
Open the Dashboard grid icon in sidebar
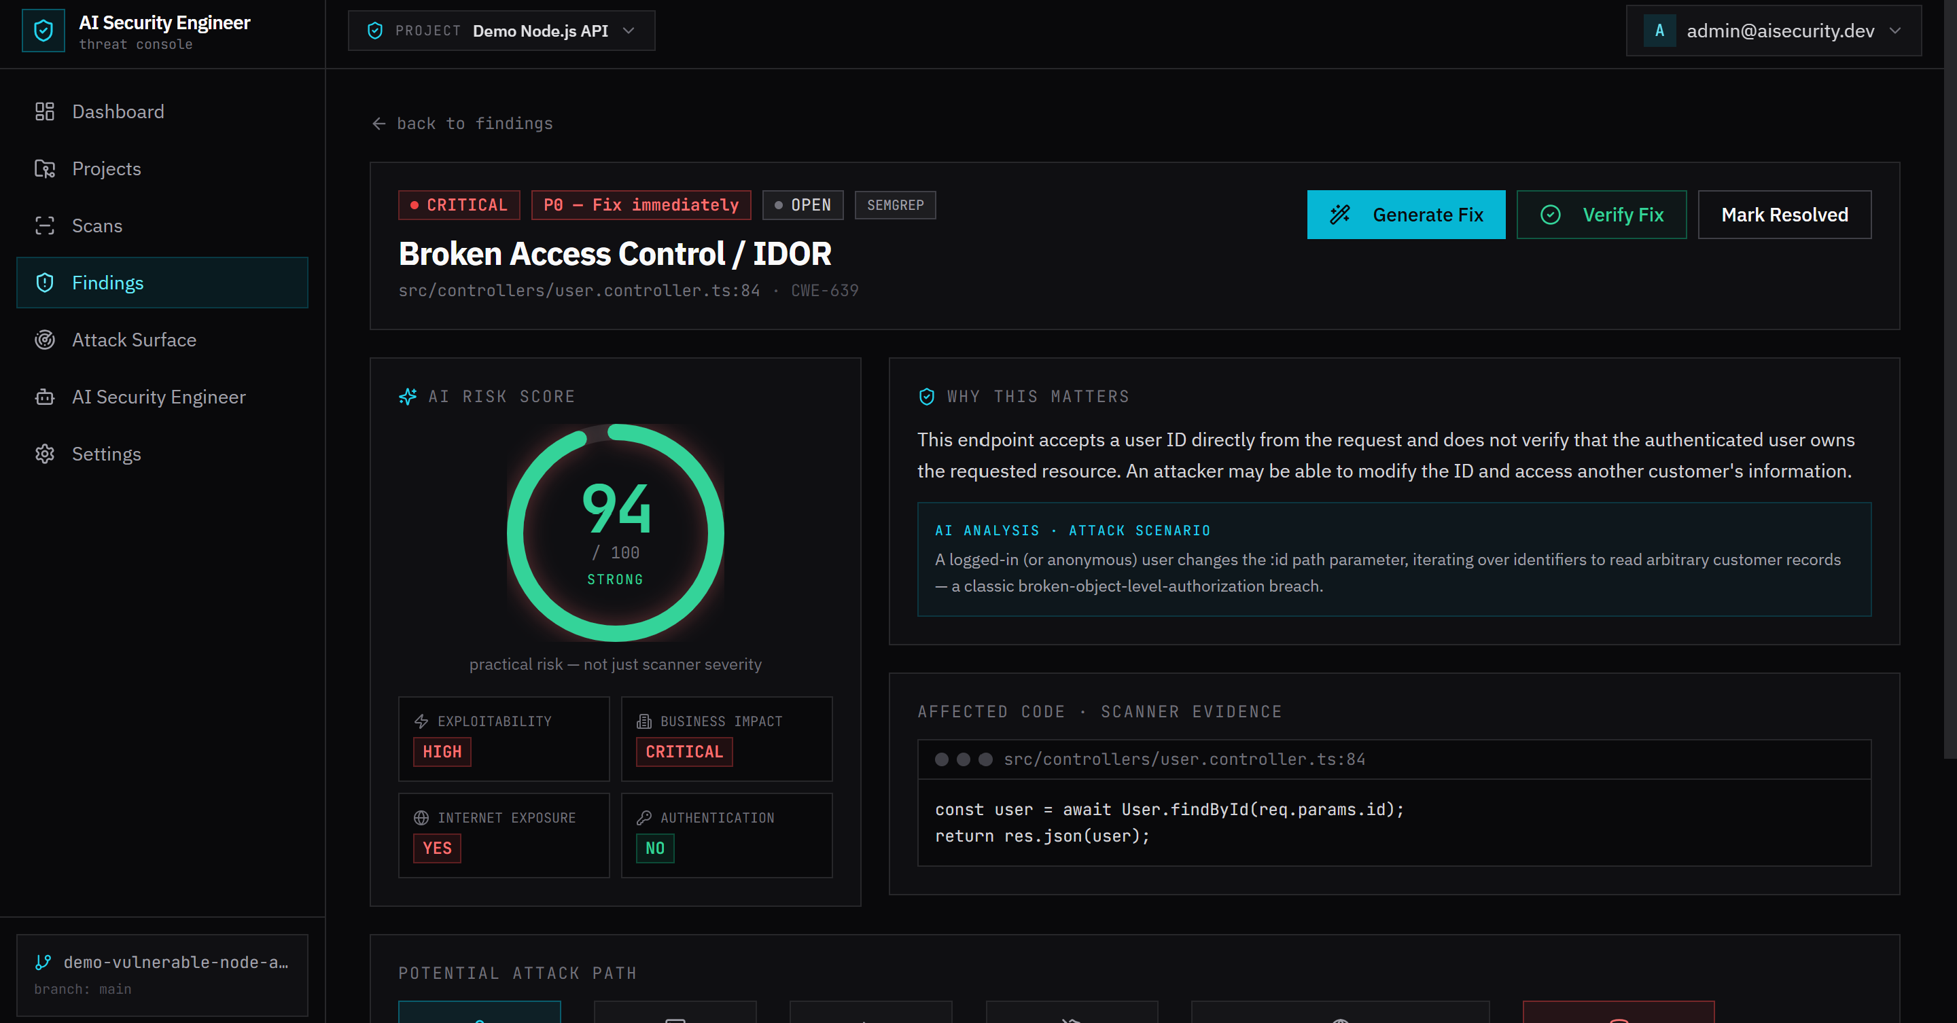[x=45, y=111]
